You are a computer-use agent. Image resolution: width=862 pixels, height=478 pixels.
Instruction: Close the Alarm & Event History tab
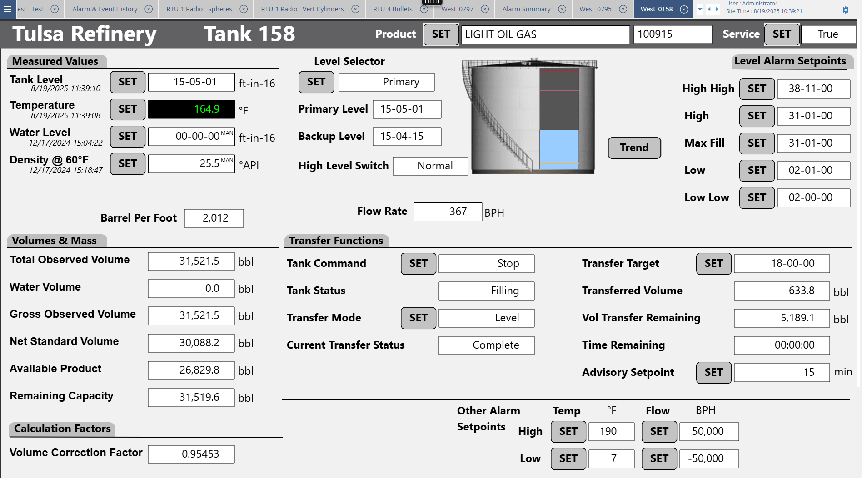coord(149,9)
